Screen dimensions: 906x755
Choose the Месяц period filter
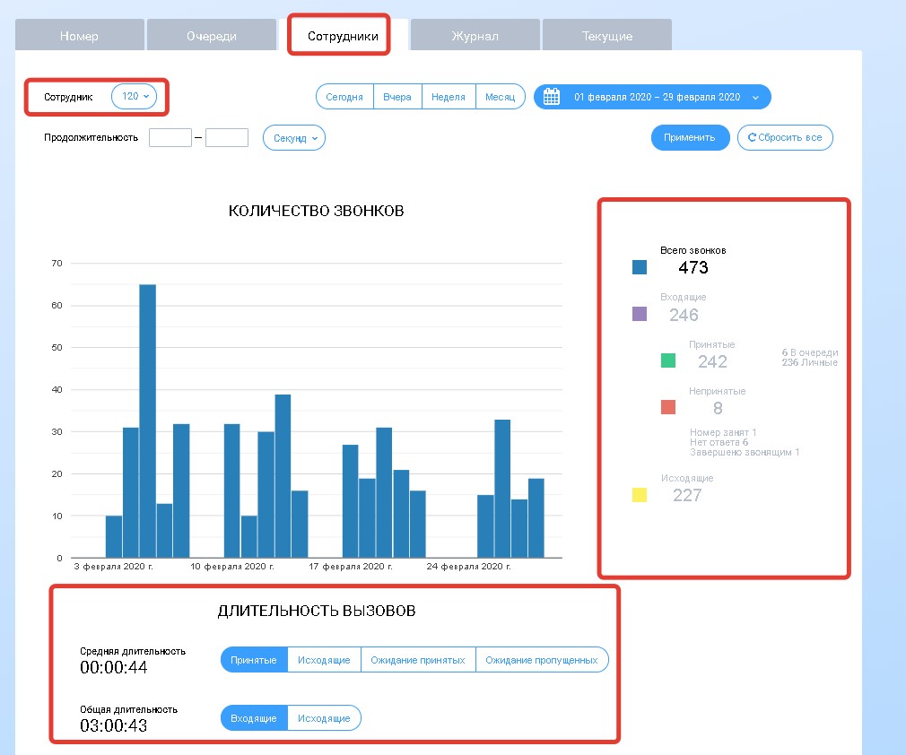coord(500,97)
